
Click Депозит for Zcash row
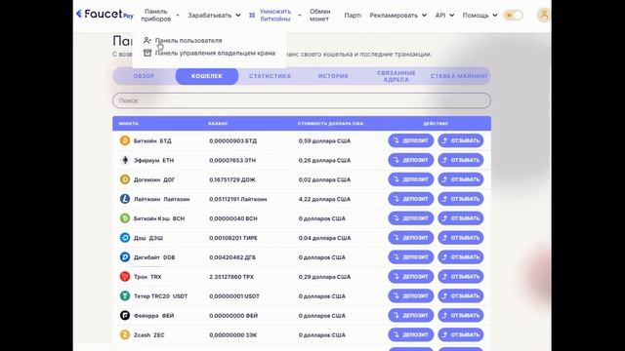click(410, 334)
